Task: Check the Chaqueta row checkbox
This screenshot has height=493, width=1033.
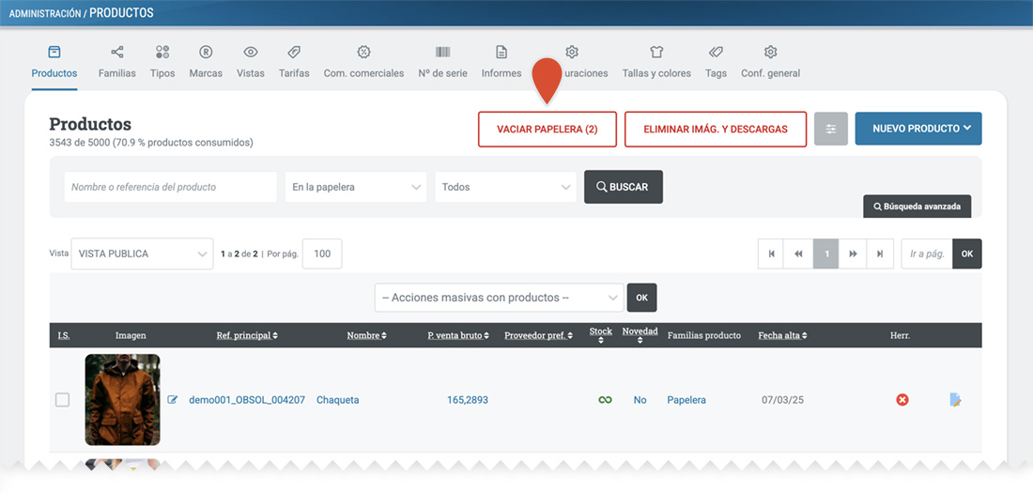Action: click(62, 399)
